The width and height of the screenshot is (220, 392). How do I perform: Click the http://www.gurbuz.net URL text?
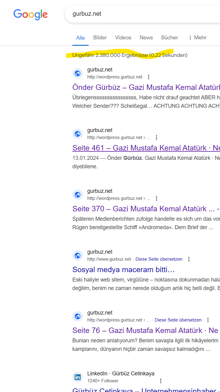109,259
